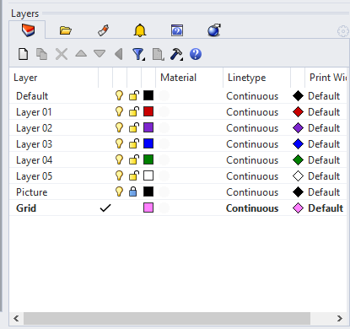Image resolution: width=350 pixels, height=329 pixels.
Task: Open the Help window tab
Action: tap(177, 30)
